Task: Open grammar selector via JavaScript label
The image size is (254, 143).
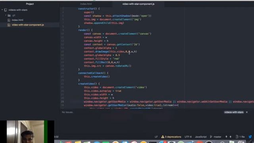Action: [x=201, y=137]
